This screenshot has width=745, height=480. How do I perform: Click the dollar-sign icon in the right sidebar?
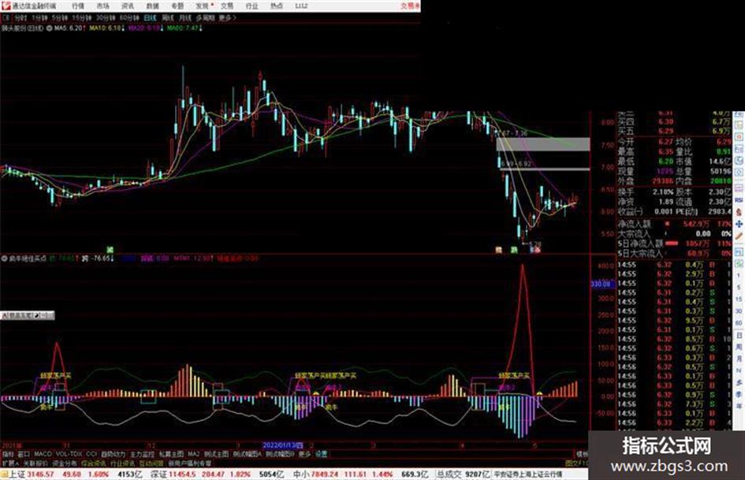(x=739, y=212)
